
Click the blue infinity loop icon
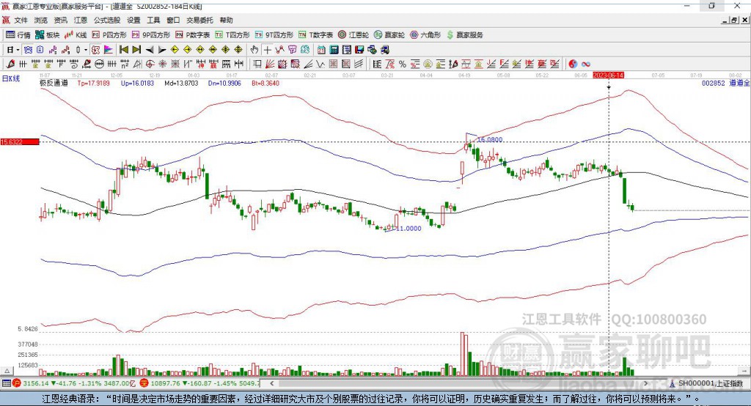586,64
